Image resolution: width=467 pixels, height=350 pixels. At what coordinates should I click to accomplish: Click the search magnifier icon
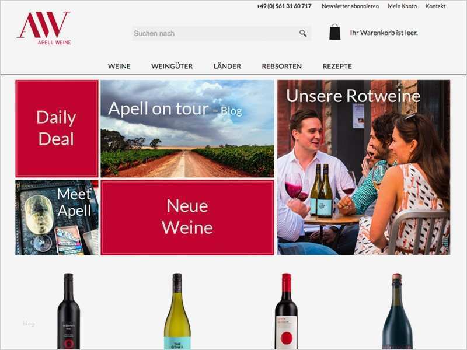point(303,33)
